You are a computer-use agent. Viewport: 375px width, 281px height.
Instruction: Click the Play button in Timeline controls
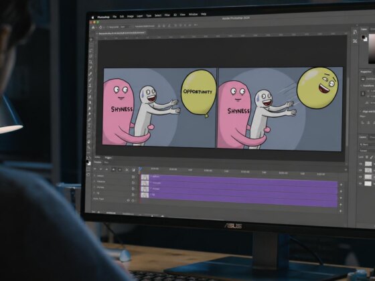click(x=106, y=169)
